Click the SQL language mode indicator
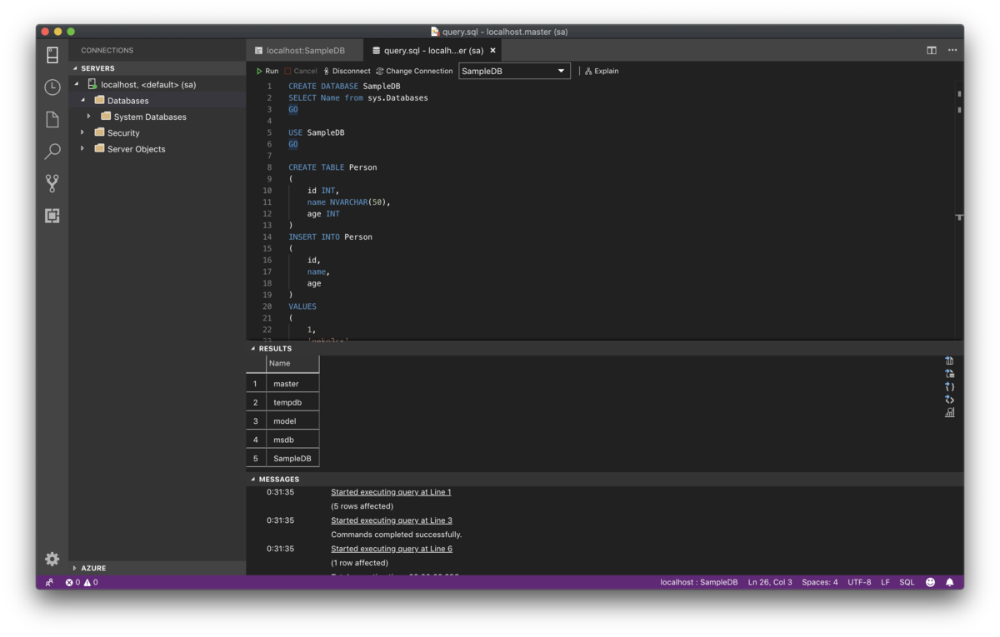Viewport: 1000px width, 637px height. point(907,582)
